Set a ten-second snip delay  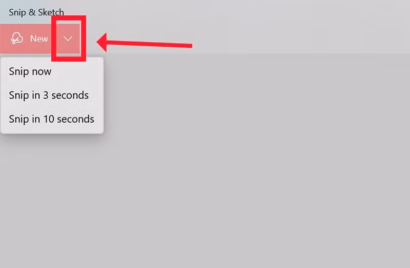point(52,119)
